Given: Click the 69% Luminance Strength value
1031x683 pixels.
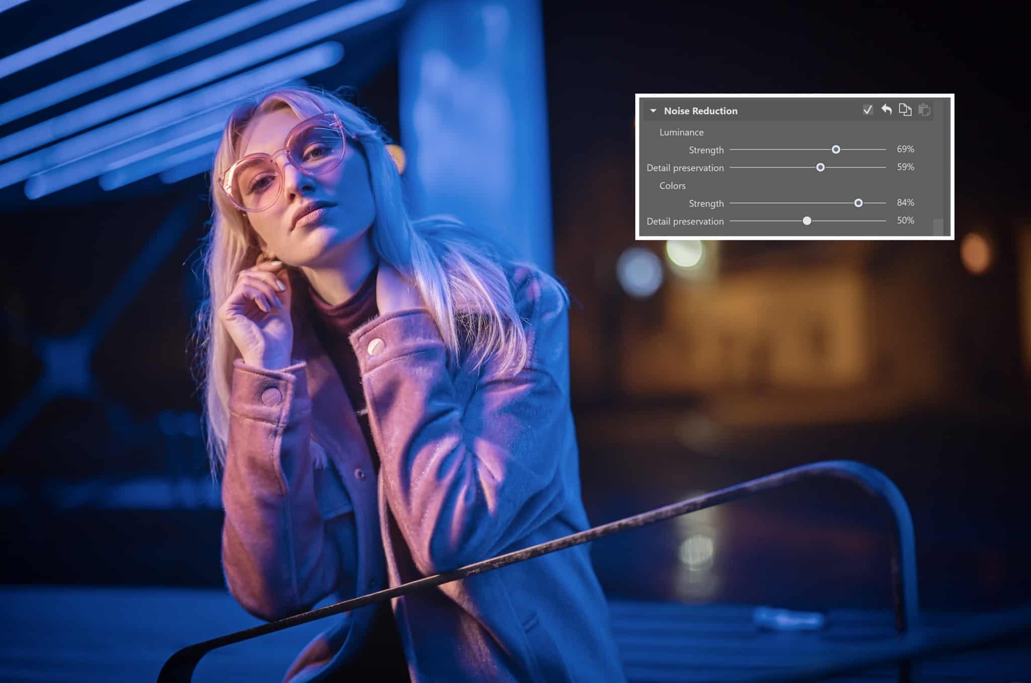Looking at the screenshot, I should [x=905, y=149].
